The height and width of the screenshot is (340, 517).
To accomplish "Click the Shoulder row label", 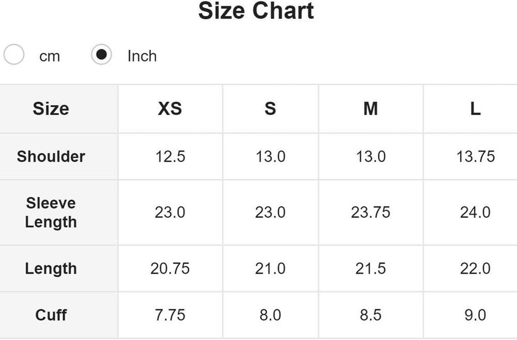I will click(x=51, y=156).
